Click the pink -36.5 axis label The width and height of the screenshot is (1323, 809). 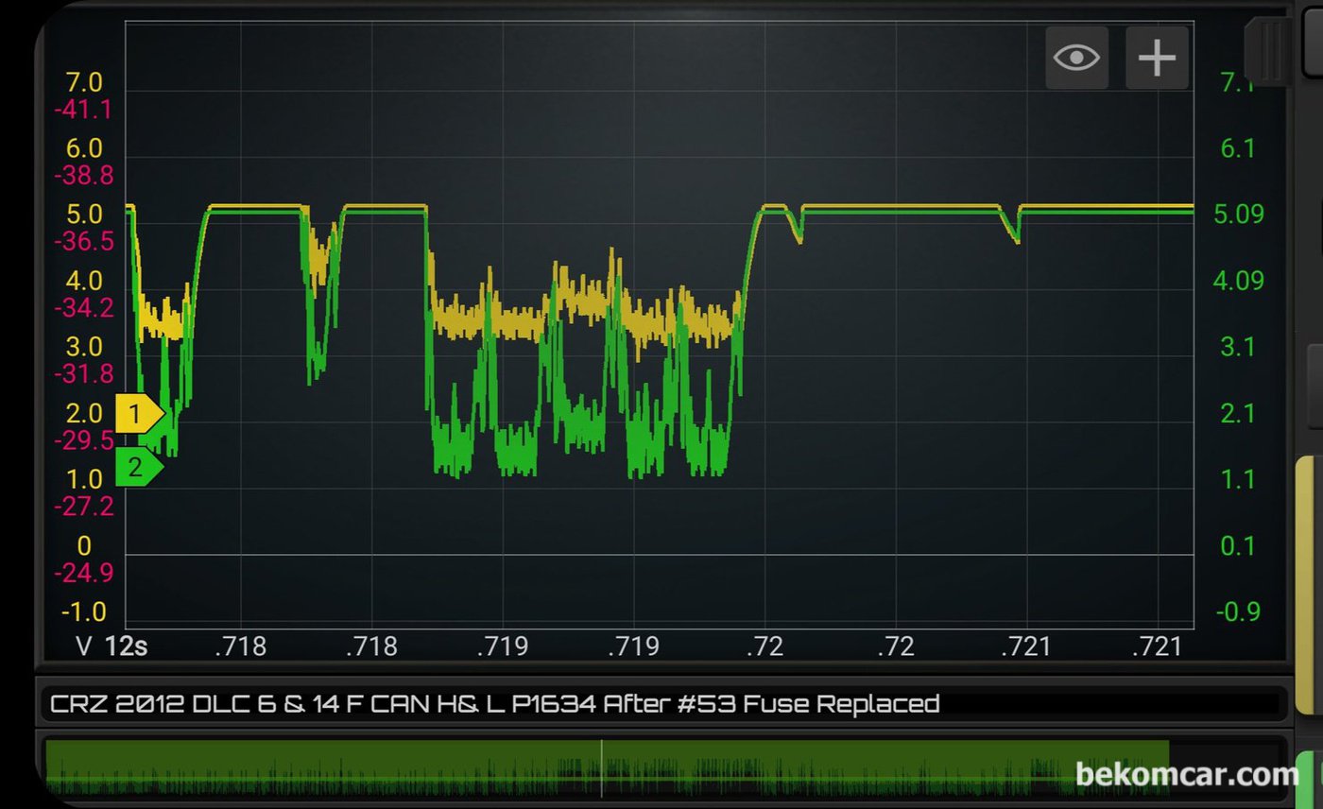(83, 242)
